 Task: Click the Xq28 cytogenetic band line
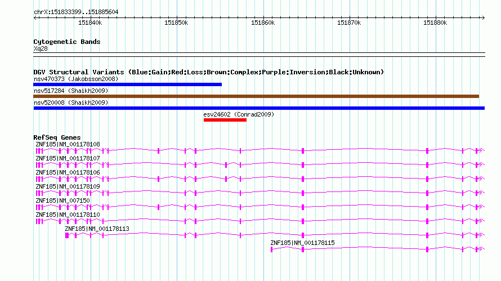259,55
